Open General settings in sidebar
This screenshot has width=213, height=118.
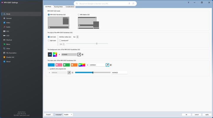point(22,18)
